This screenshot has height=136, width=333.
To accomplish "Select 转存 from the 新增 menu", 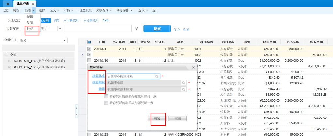I will click(30, 28).
